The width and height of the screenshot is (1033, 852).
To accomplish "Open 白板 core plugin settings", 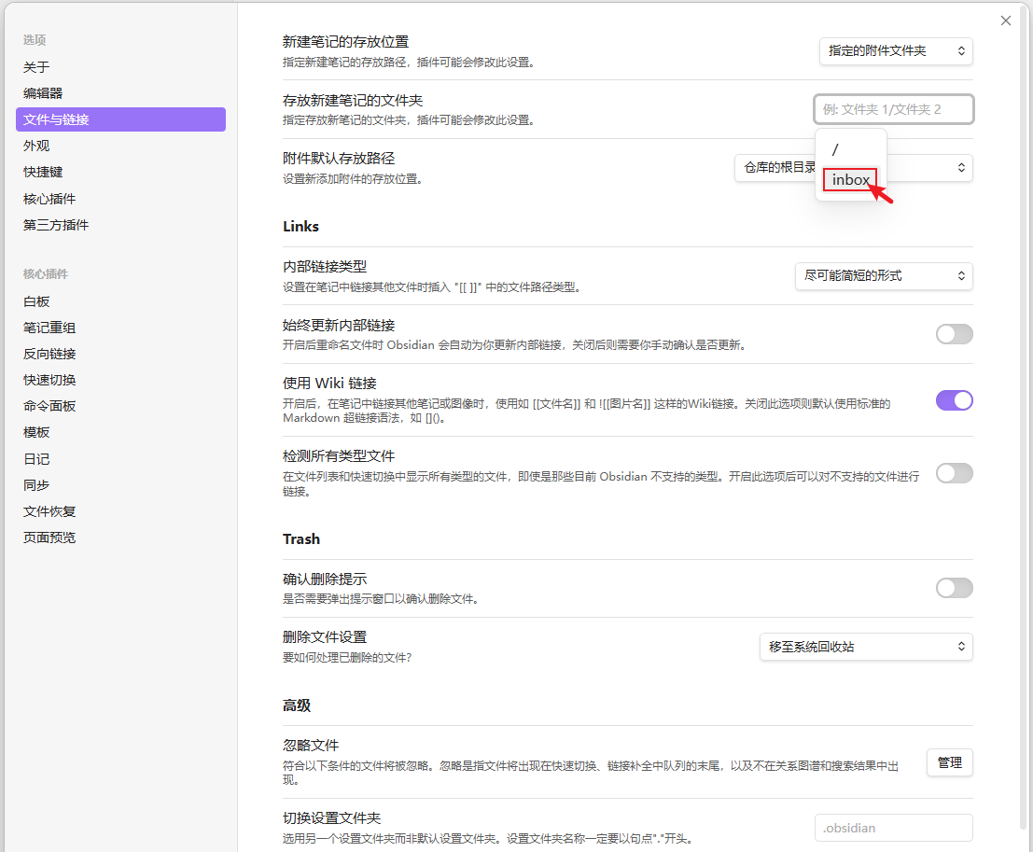I will (x=36, y=301).
